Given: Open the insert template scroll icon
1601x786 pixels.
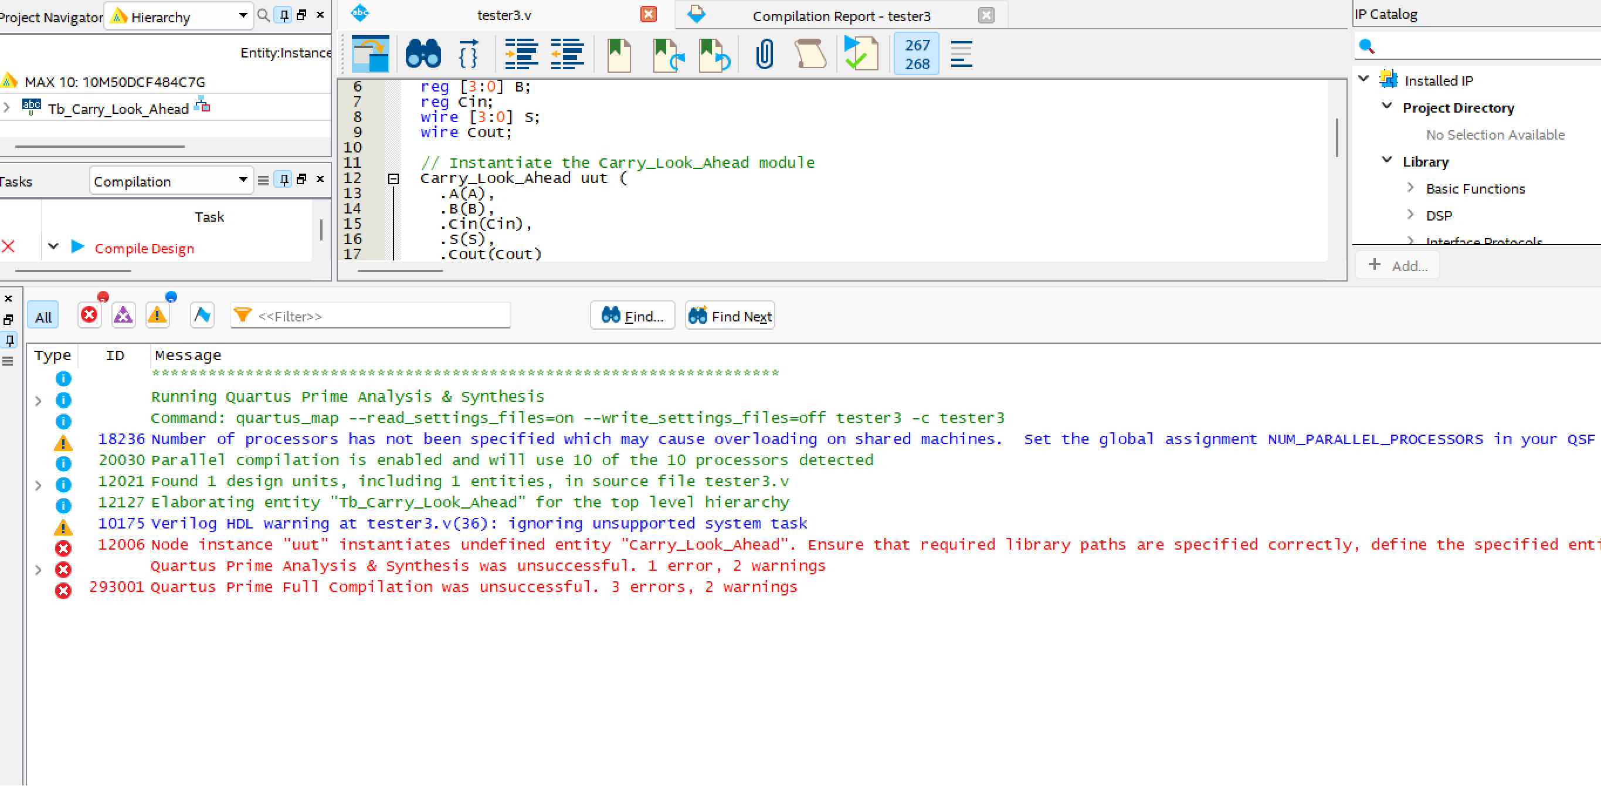Looking at the screenshot, I should pyautogui.click(x=810, y=53).
